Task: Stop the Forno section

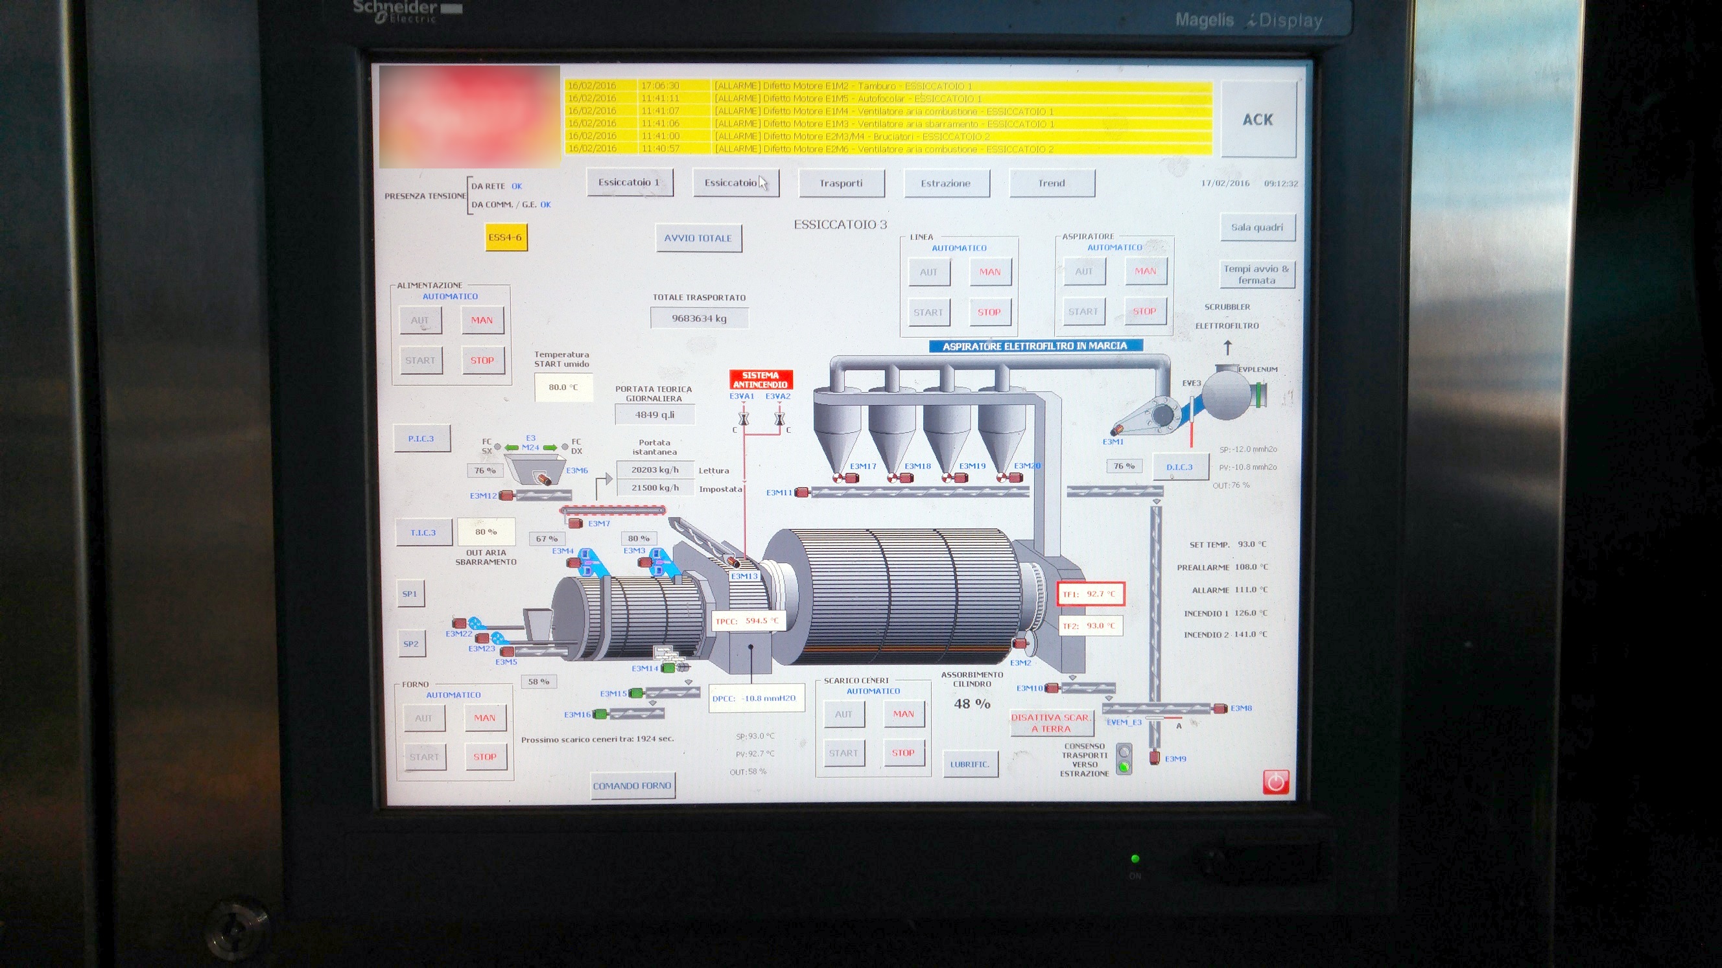Action: [486, 757]
